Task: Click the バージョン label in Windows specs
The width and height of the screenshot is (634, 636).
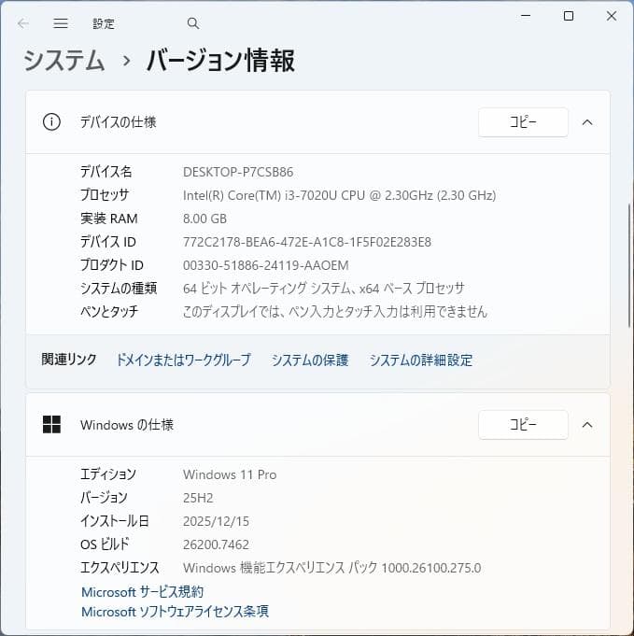Action: [104, 498]
